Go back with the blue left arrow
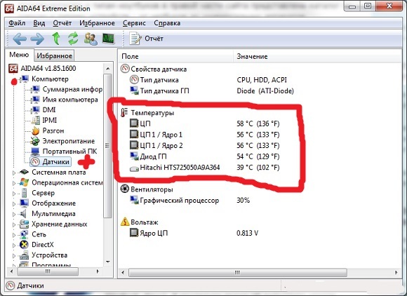This screenshot has height=296, width=407. click(20, 39)
